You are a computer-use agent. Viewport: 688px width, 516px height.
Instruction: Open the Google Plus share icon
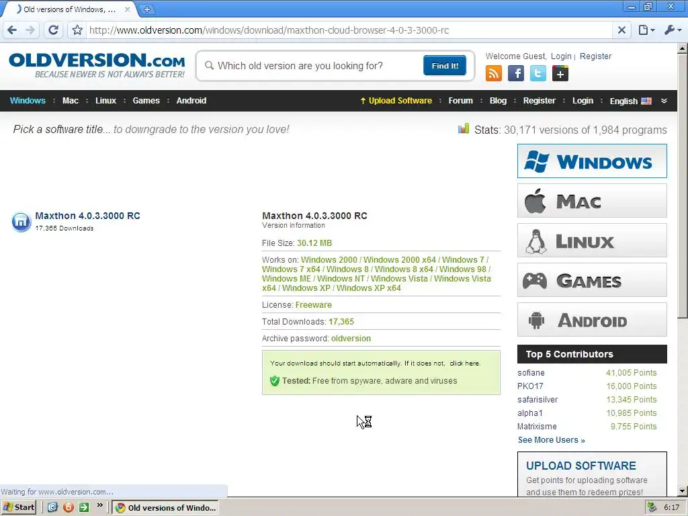tap(560, 73)
